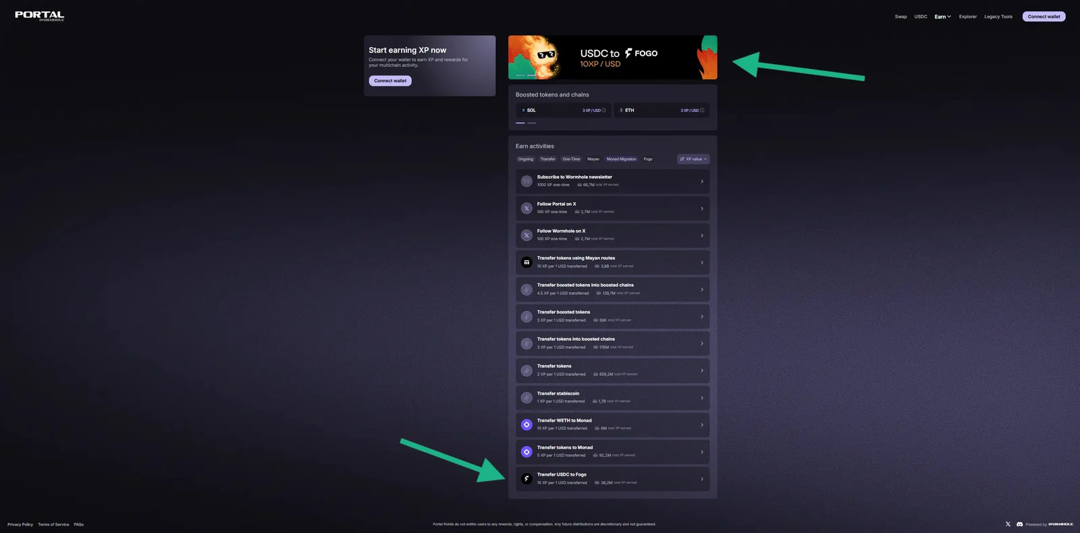
Task: Go to second boosted tokens carousel page indicator
Action: 532,123
